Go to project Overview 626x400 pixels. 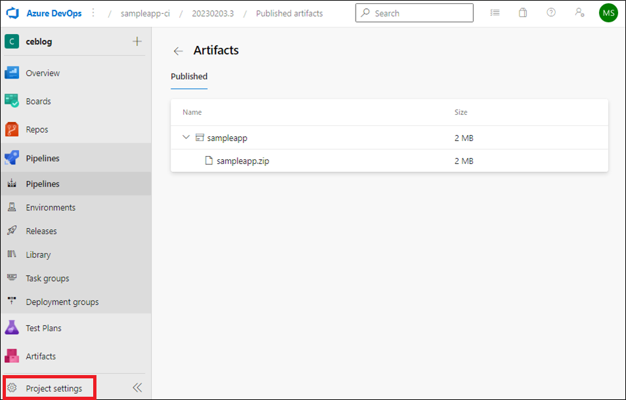pos(76,73)
